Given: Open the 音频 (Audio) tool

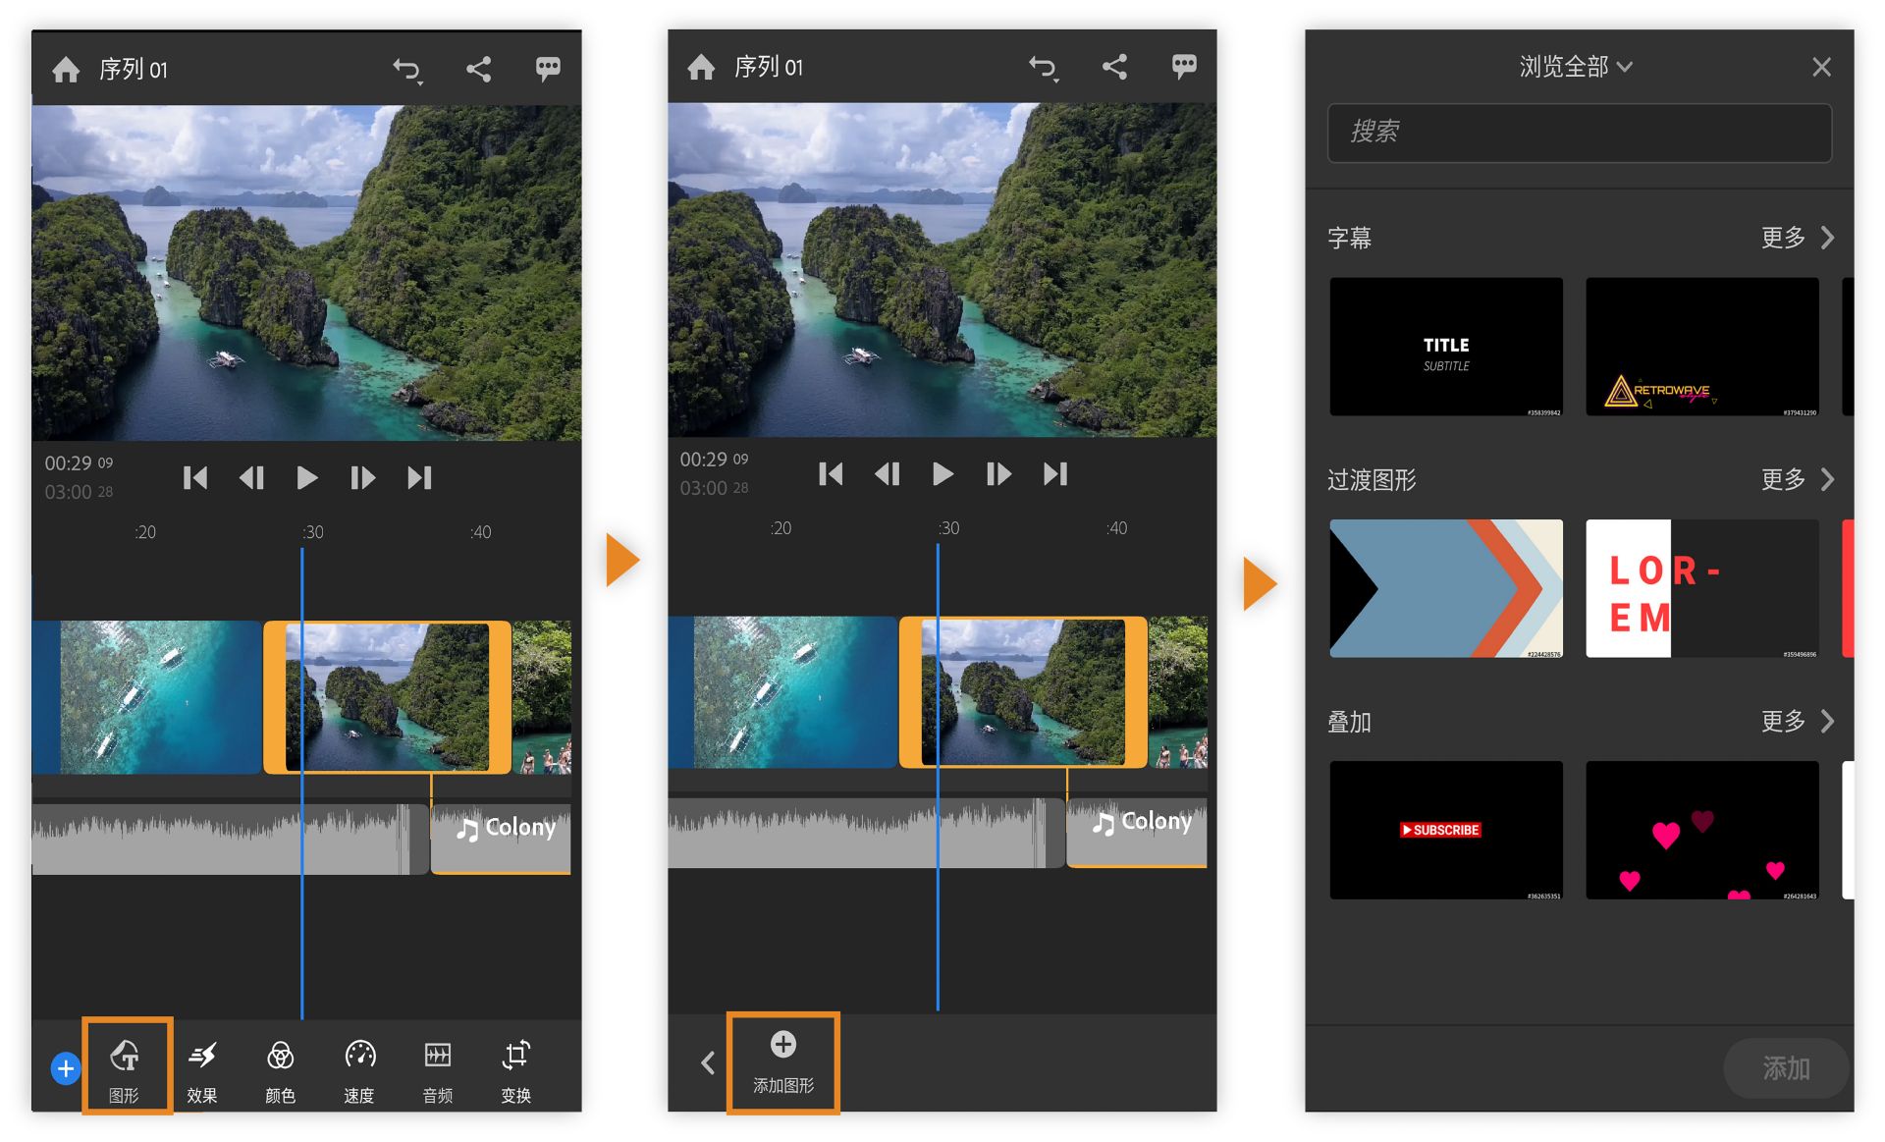Looking at the screenshot, I should [438, 1068].
